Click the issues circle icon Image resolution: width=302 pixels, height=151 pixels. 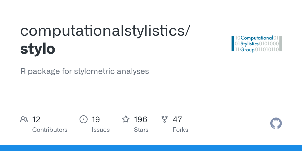[84, 119]
